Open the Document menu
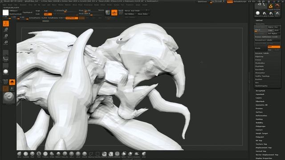The height and width of the screenshot is (160, 285). [x=23, y=5]
